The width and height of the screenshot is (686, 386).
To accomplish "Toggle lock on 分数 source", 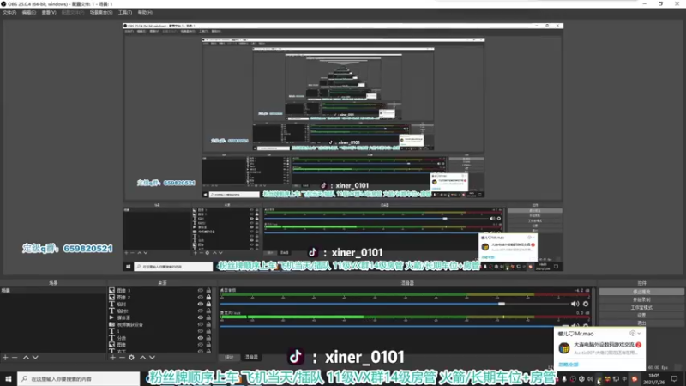I will [x=208, y=338].
